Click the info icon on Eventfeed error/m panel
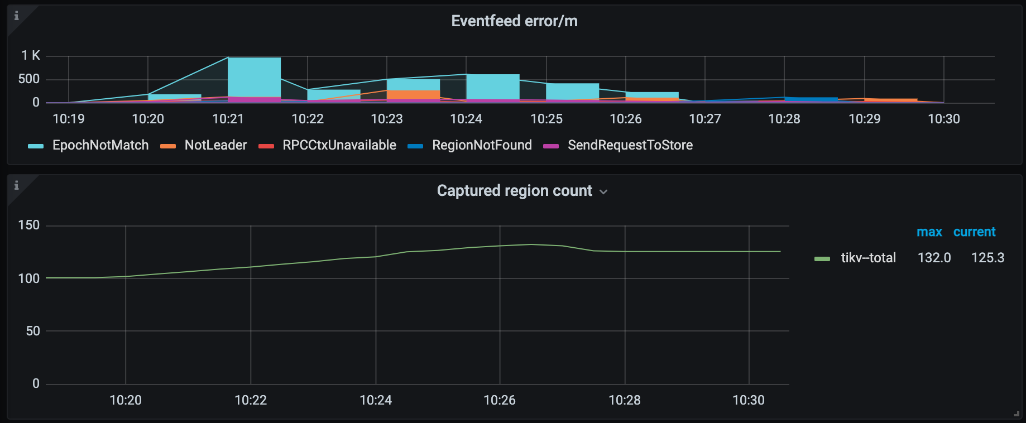This screenshot has height=423, width=1026. point(16,16)
